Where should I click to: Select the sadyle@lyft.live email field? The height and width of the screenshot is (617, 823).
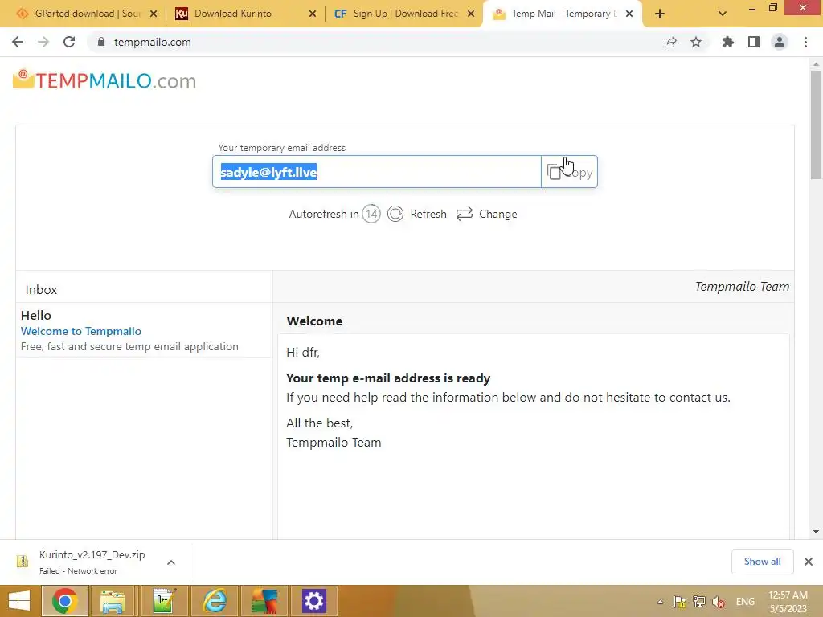coord(376,172)
